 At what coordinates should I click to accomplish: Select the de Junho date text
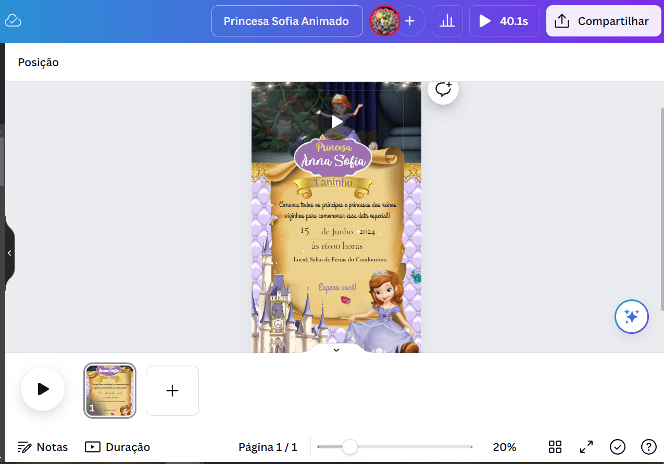click(337, 232)
